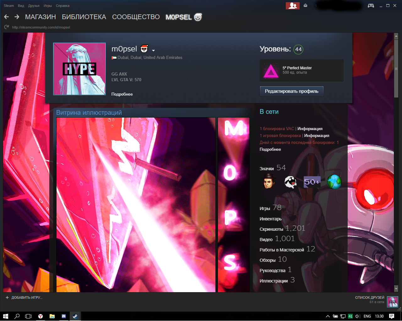
Task: Open Инвентарь link
Action: click(x=270, y=219)
